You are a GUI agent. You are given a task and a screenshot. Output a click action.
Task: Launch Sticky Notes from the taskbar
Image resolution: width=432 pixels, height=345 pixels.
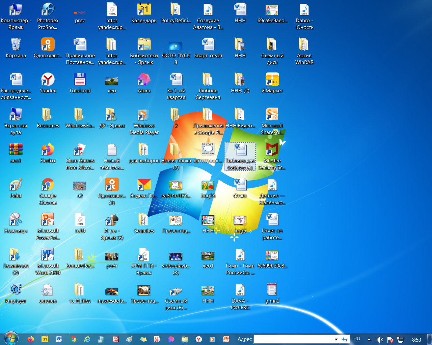click(143, 339)
